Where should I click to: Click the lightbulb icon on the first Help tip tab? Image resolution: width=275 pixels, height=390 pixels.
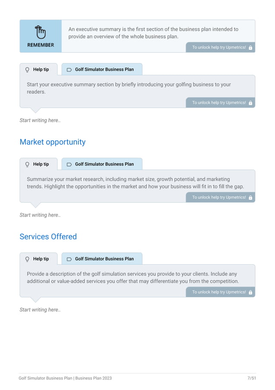coord(27,70)
